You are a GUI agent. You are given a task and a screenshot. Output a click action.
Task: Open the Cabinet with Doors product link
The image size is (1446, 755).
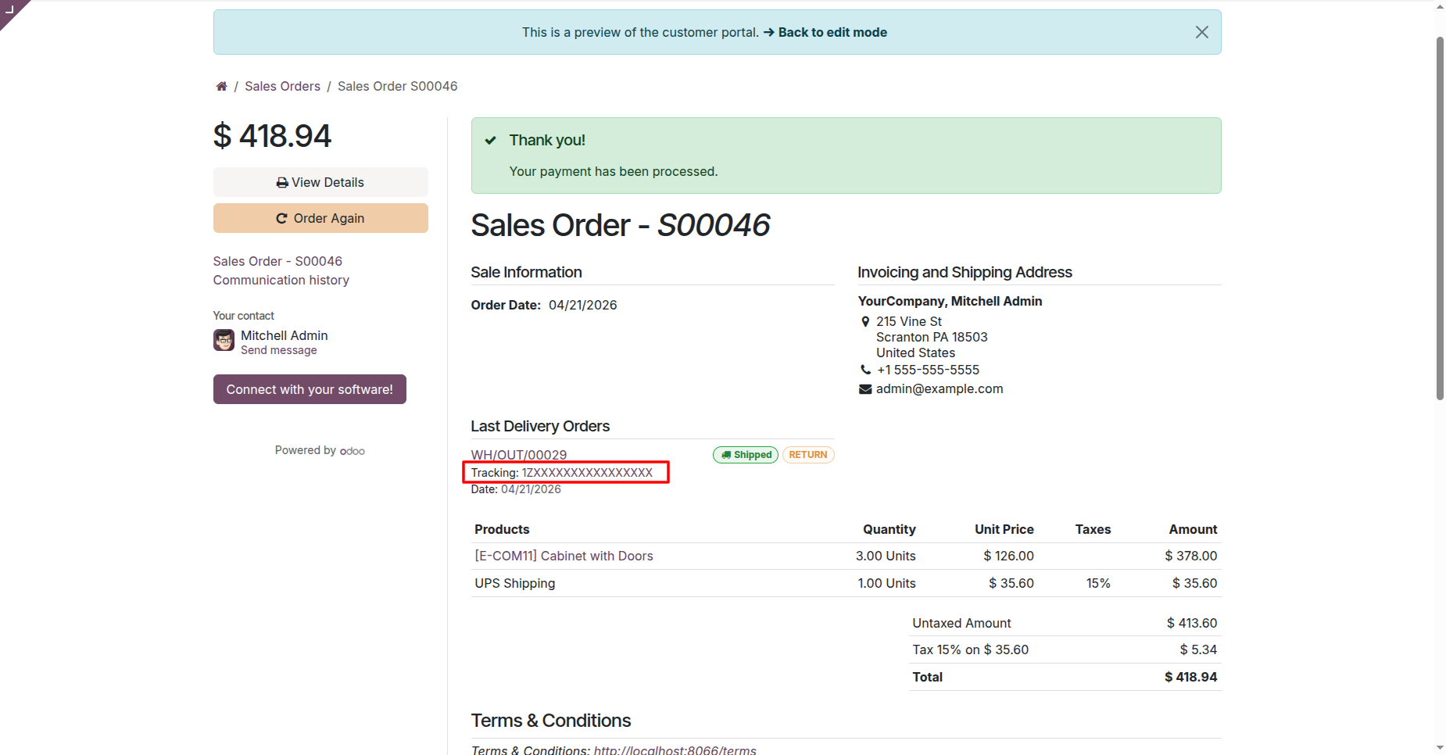564,556
